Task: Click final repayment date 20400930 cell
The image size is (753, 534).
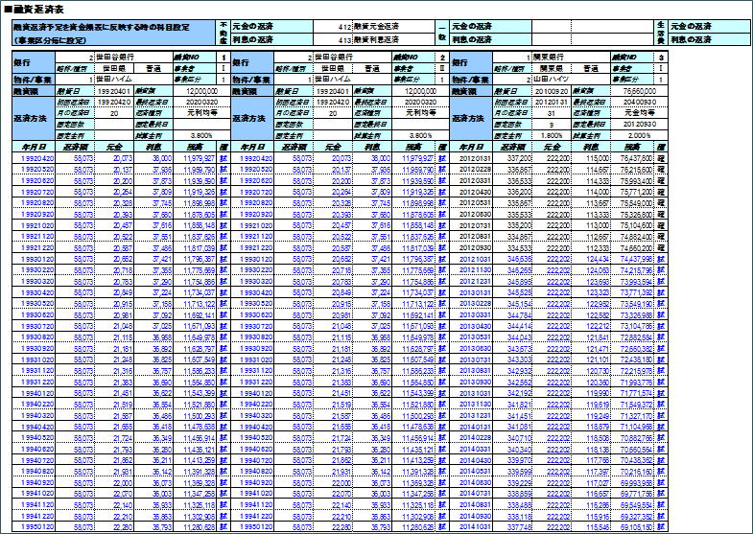Action: 639,102
